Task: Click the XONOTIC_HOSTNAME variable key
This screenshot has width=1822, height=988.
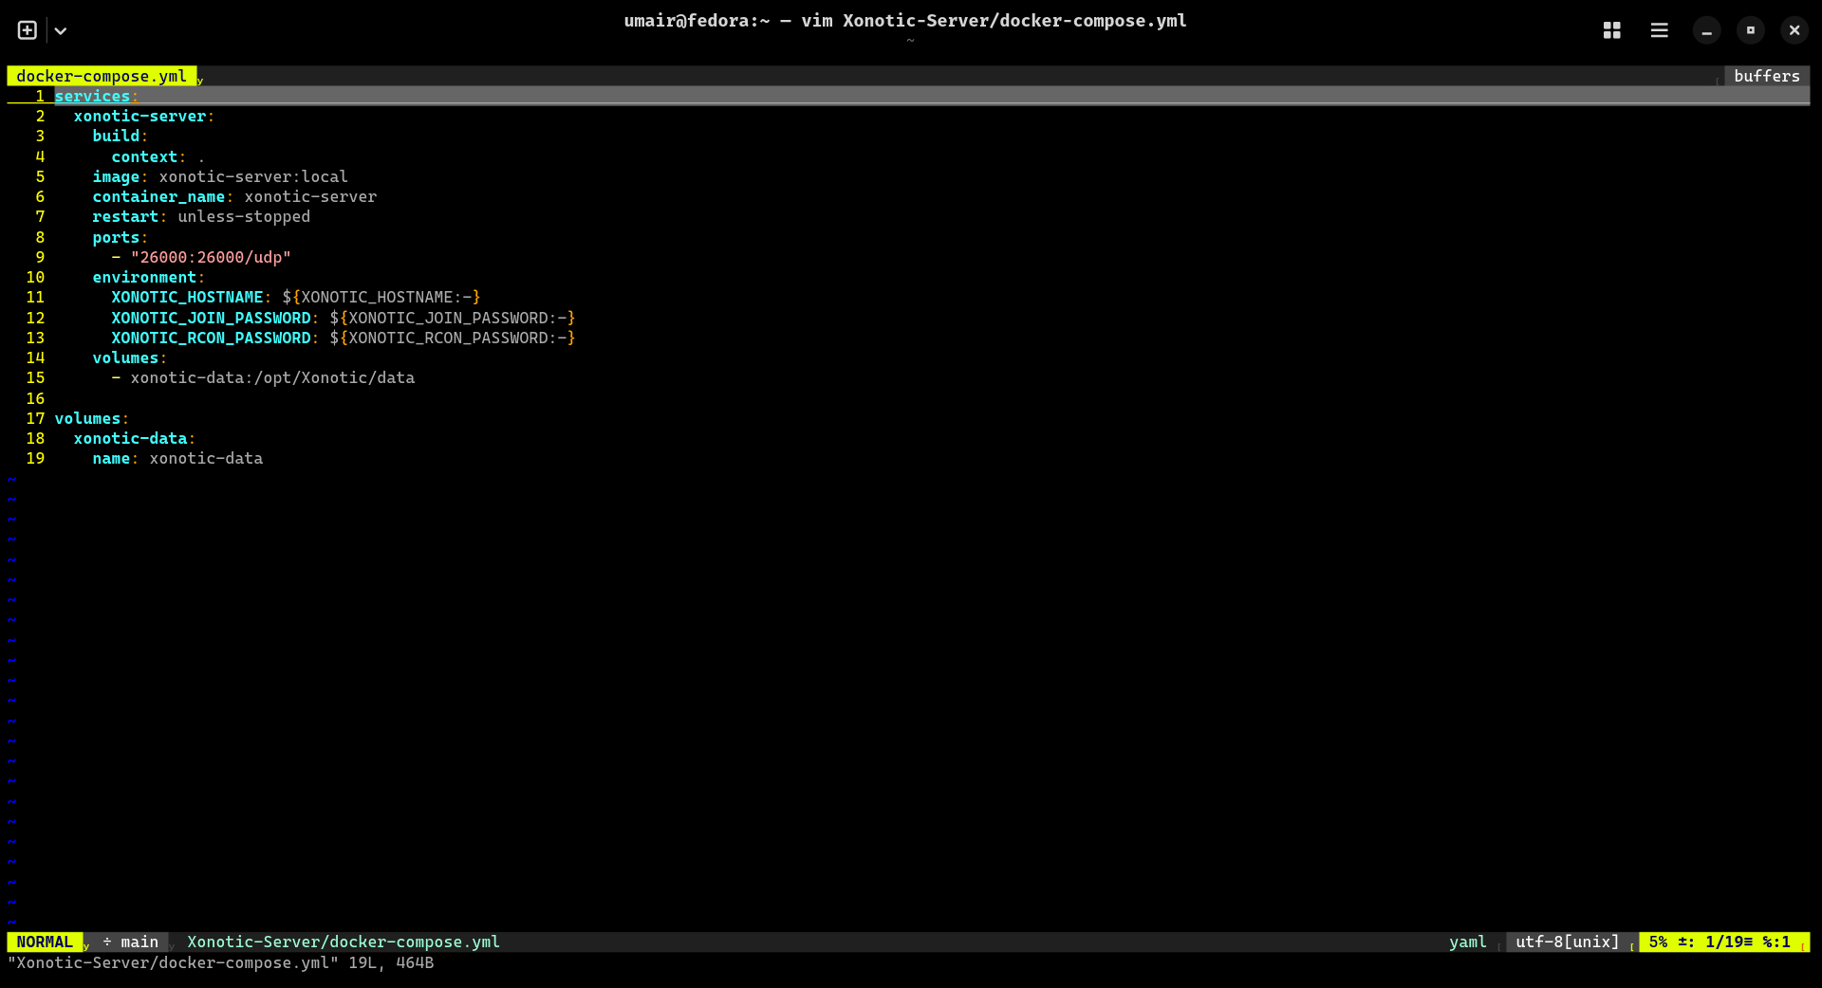Action: [187, 297]
